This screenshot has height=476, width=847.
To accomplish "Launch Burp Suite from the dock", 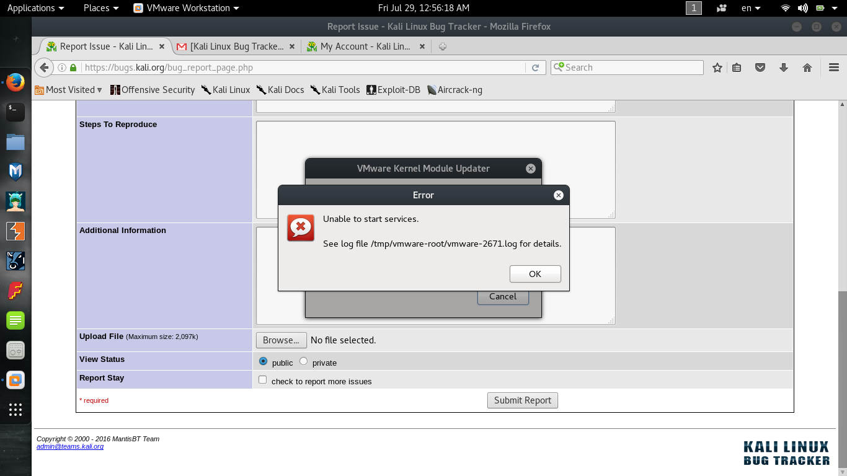I will point(16,231).
